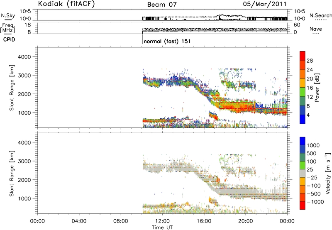Click the date '05/Mar/2011'
The width and height of the screenshot is (332, 230).
[x=265, y=4]
